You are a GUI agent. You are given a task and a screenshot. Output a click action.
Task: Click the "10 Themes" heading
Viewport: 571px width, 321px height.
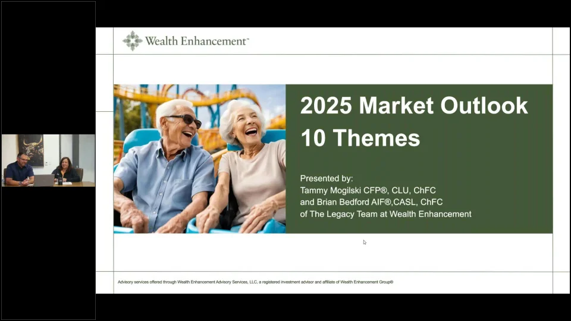click(x=360, y=138)
